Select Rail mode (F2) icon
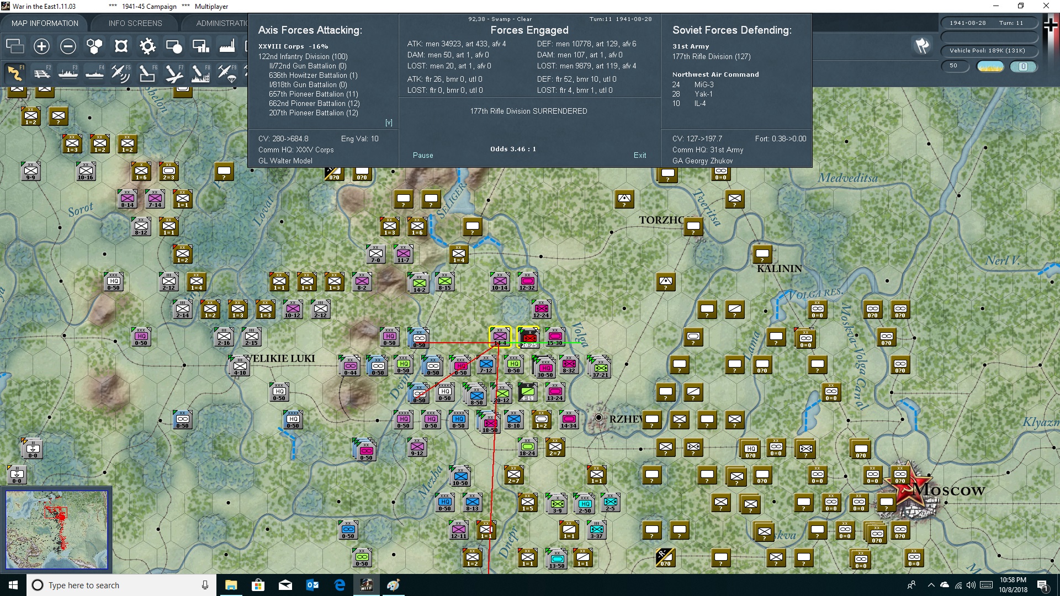1060x596 pixels. (x=41, y=73)
